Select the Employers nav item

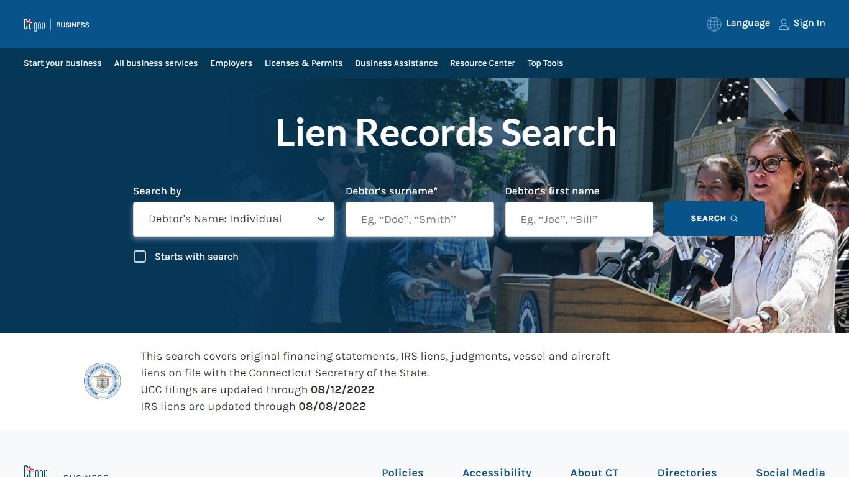coord(231,63)
